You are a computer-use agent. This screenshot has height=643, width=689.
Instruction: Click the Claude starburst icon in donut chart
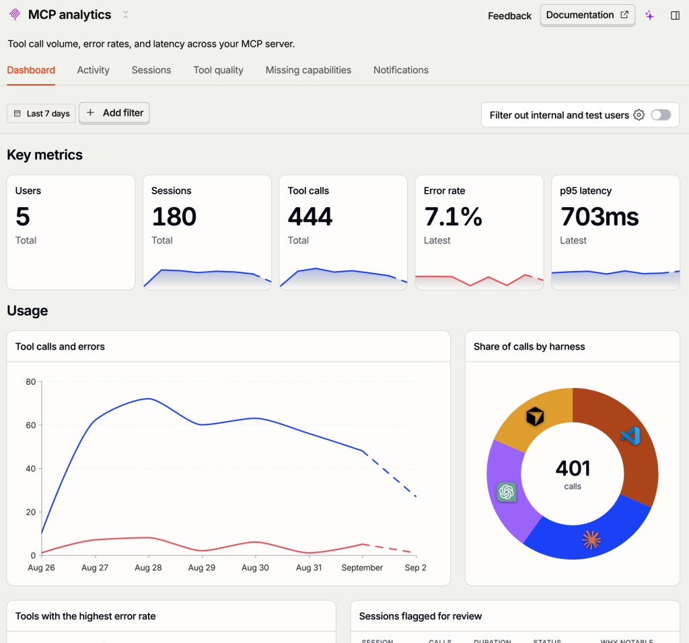coord(591,540)
